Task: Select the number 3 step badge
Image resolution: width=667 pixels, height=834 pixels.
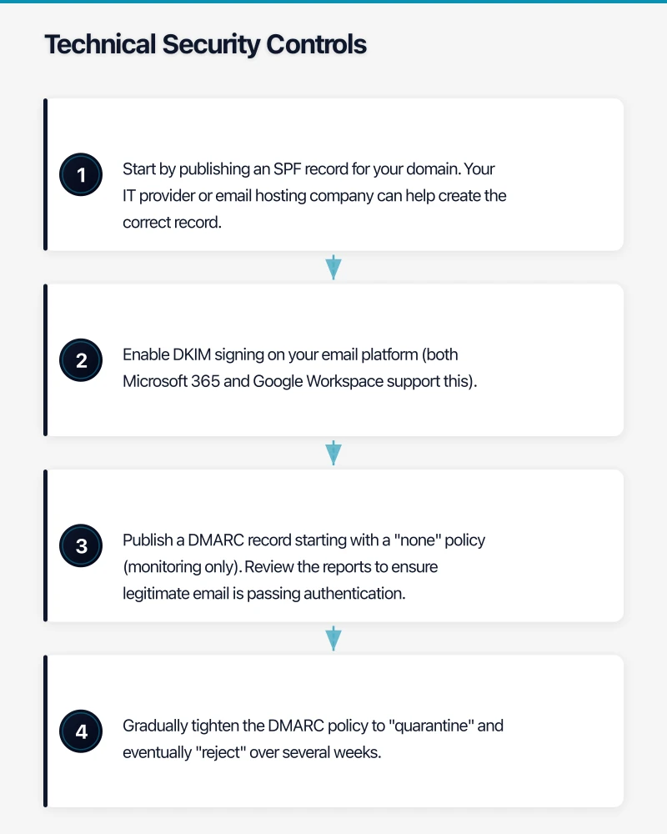Action: (81, 546)
